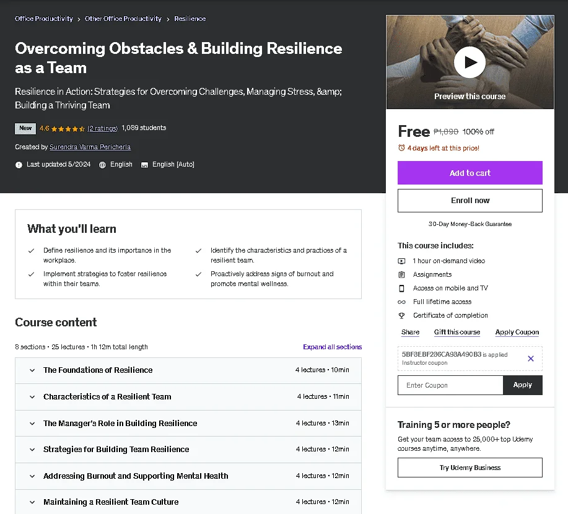The height and width of the screenshot is (514, 568).
Task: Click the trophy icon for certificate
Action: 401,315
